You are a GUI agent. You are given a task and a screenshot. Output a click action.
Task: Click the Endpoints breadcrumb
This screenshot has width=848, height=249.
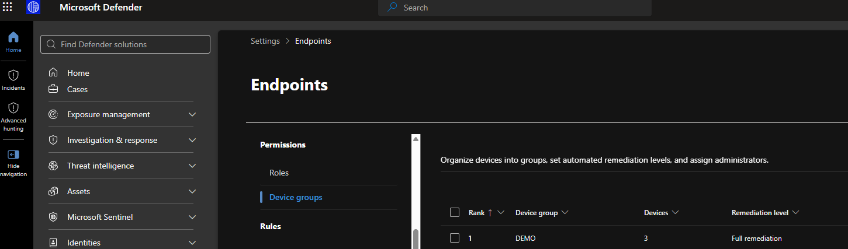[313, 41]
